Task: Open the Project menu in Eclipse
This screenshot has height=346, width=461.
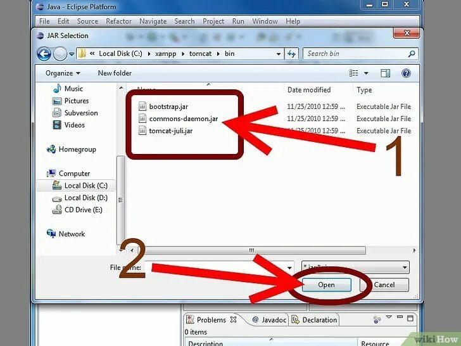Action: [x=213, y=21]
